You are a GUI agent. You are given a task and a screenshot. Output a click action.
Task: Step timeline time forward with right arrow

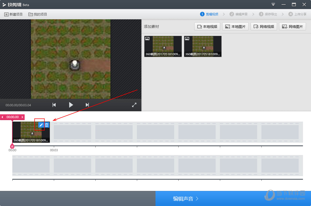[23, 117]
